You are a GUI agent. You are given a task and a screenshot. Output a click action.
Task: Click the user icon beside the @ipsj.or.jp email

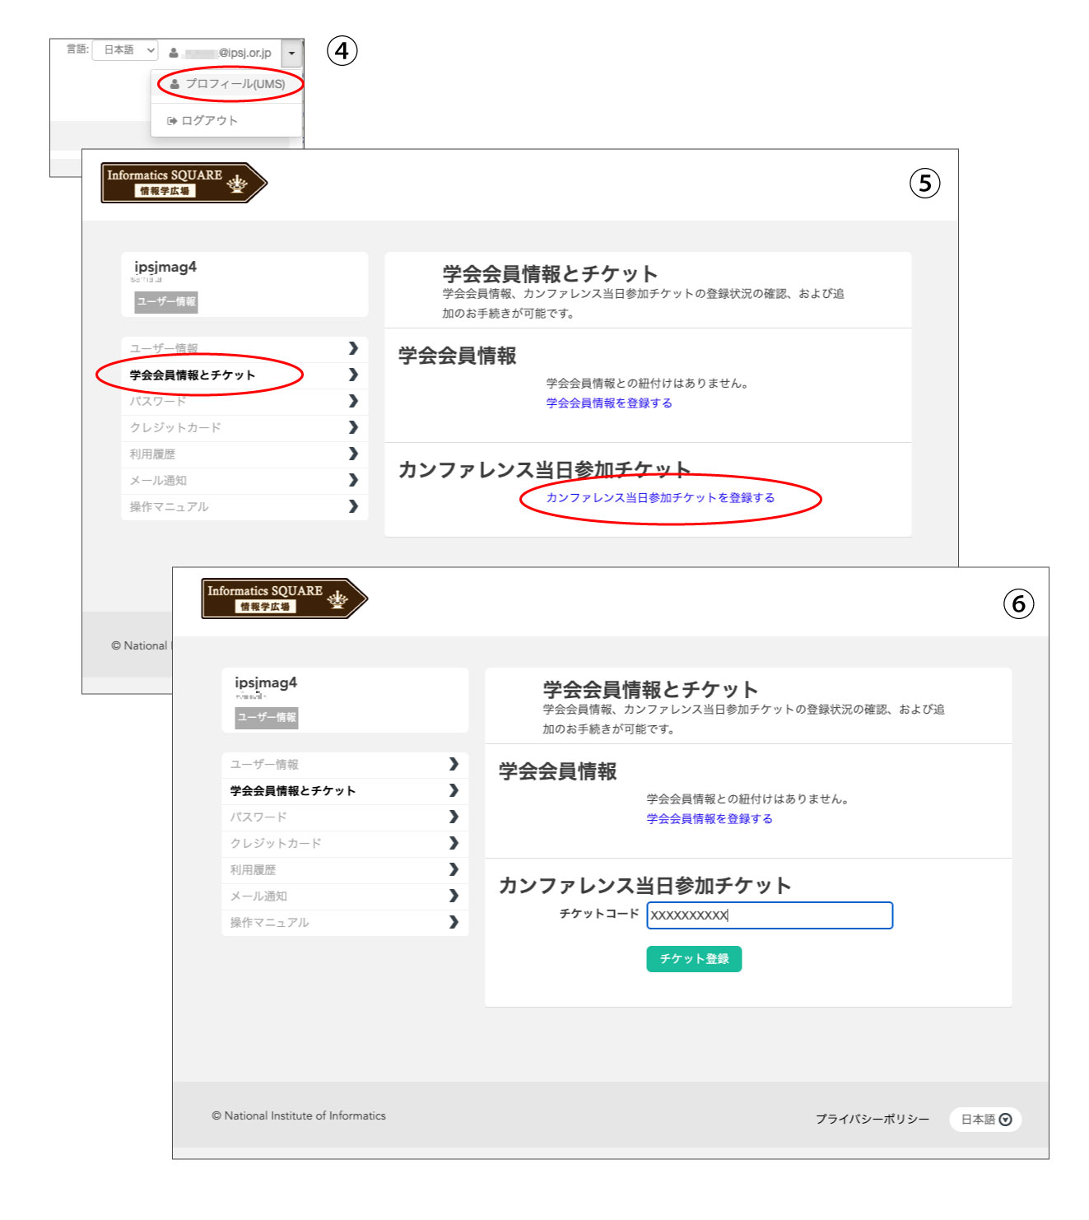tap(174, 53)
